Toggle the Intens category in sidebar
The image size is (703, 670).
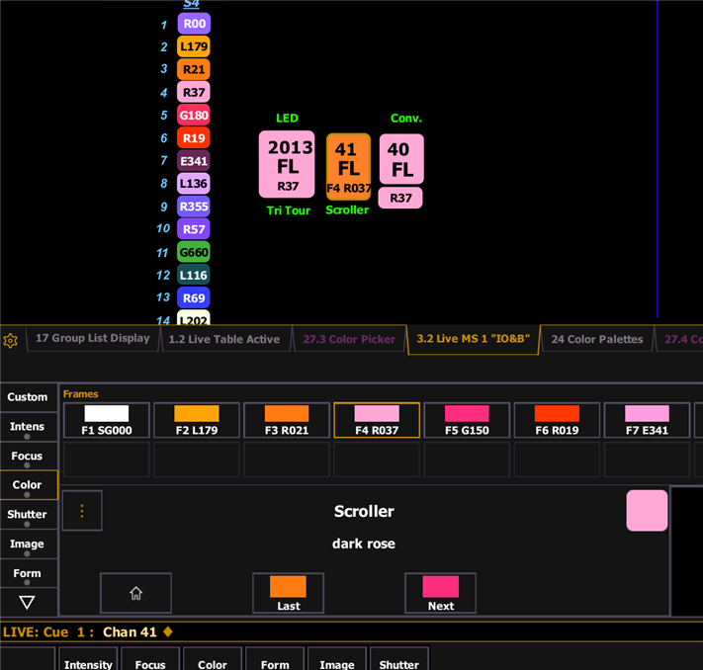pos(27,428)
